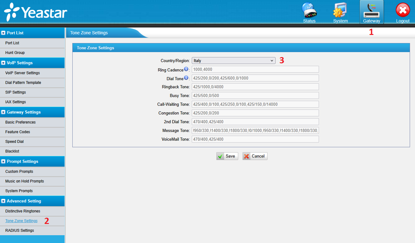Collapse the Gateway Settings section
The height and width of the screenshot is (243, 415).
3,112
